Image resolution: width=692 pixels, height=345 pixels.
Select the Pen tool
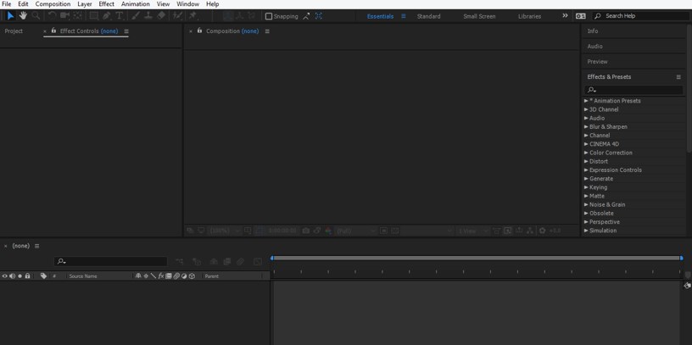[107, 16]
